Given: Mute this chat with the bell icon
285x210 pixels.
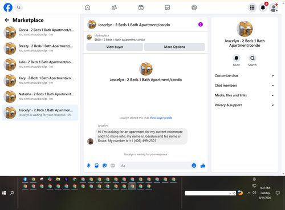Looking at the screenshot, I should click(237, 58).
